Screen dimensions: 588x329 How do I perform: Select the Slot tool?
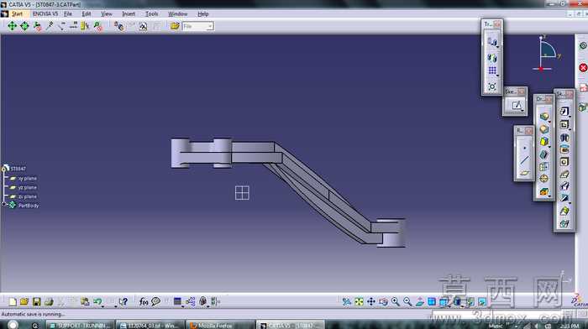coord(564,186)
